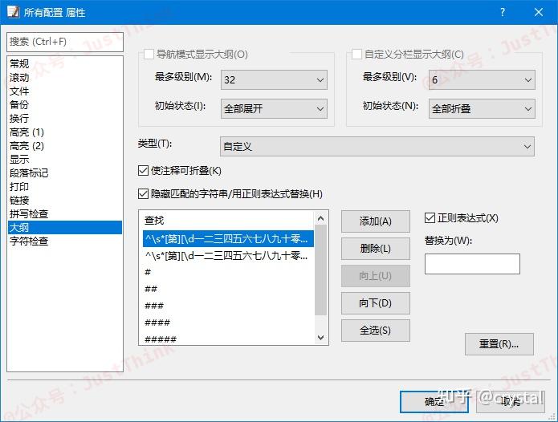
Task: Toggle the 正则表达式(X) checkbox
Action: 430,218
